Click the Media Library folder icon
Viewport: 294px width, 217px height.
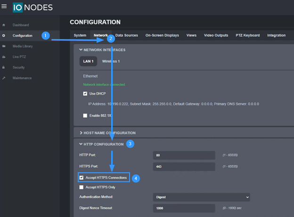4,46
